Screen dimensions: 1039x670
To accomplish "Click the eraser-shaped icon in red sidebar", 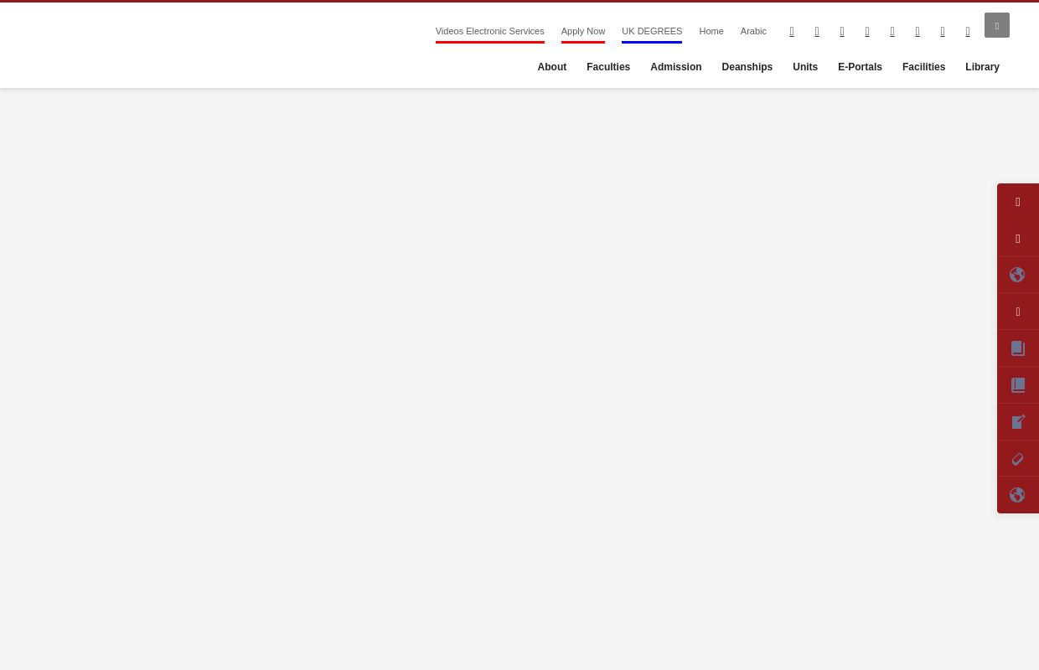I will (x=1018, y=459).
